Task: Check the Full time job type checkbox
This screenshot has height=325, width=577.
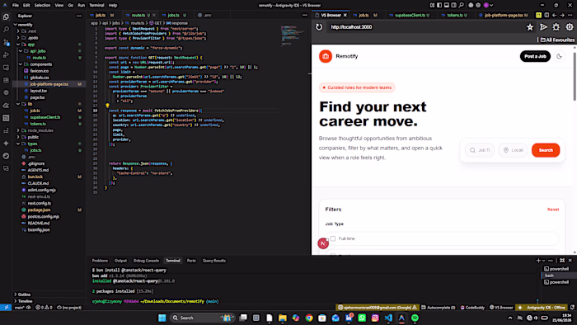Action: pos(333,238)
